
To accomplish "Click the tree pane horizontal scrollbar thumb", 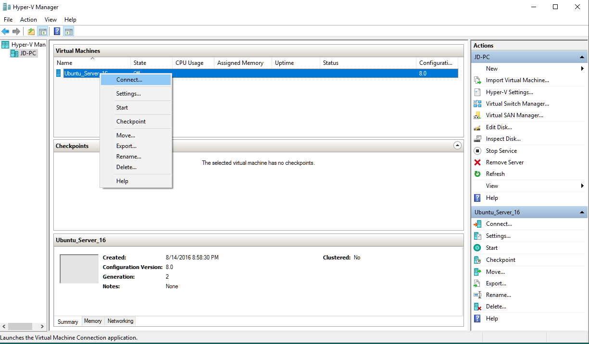I will click(x=20, y=326).
